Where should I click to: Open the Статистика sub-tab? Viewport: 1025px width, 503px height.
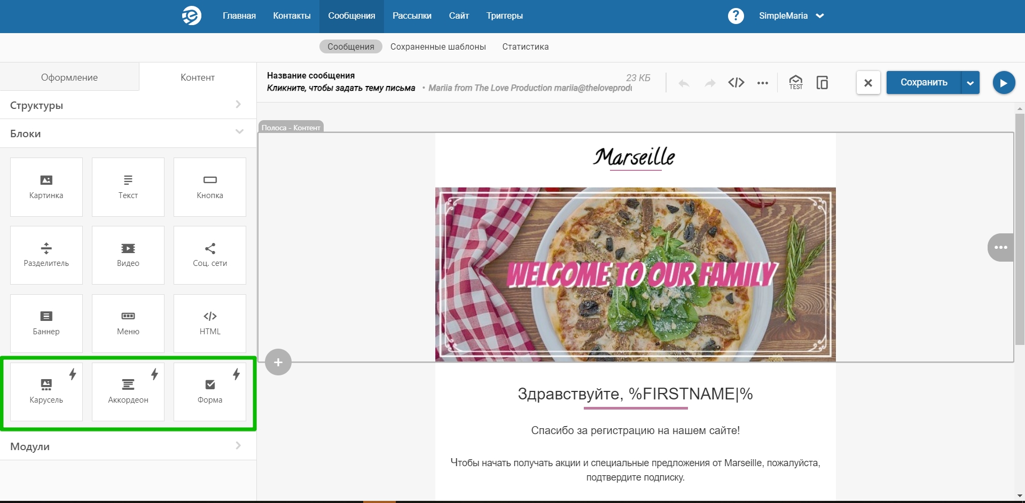click(x=525, y=46)
